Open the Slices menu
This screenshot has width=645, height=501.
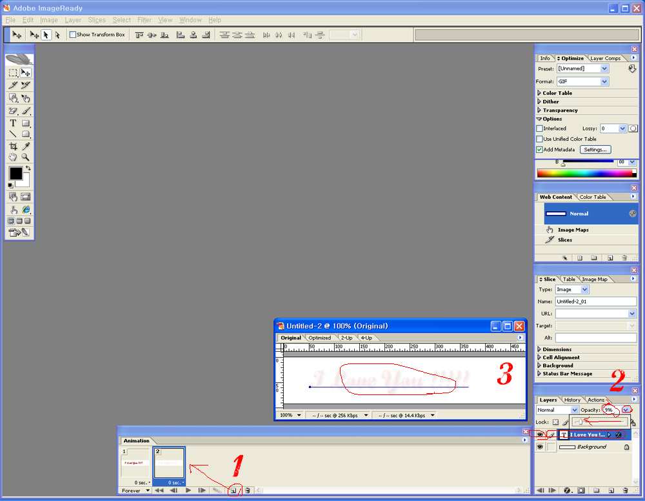pyautogui.click(x=97, y=20)
